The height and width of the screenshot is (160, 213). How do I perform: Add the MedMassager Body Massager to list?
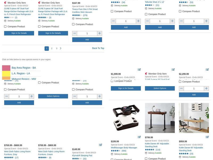(139, 137)
